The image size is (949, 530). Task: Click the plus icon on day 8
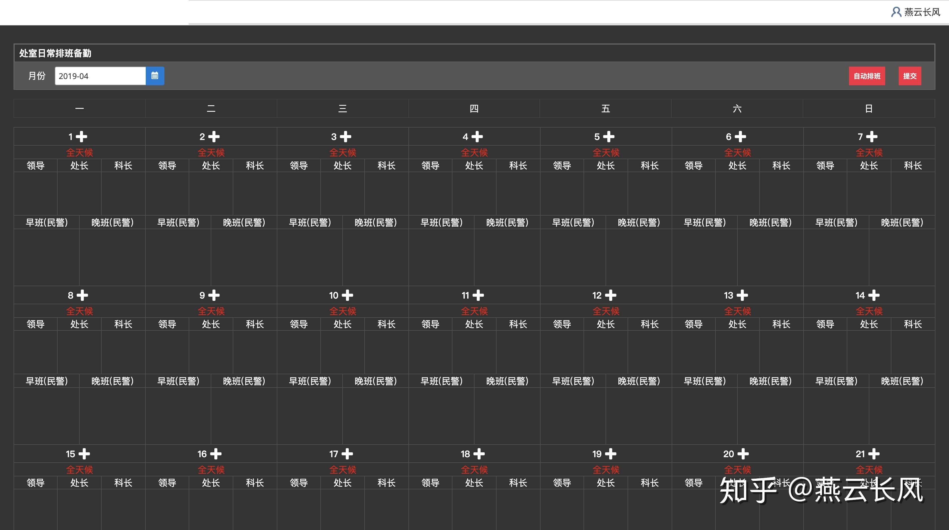(83, 295)
